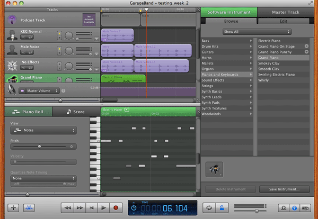Click the rewind transport button

(x=67, y=208)
